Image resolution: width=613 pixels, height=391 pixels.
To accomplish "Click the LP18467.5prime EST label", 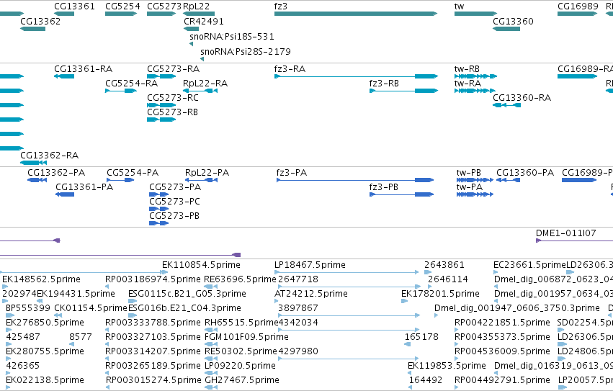I will point(310,265).
